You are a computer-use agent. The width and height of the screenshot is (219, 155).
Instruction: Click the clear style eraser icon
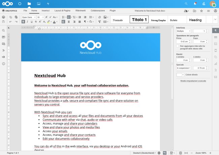[x=100, y=17]
